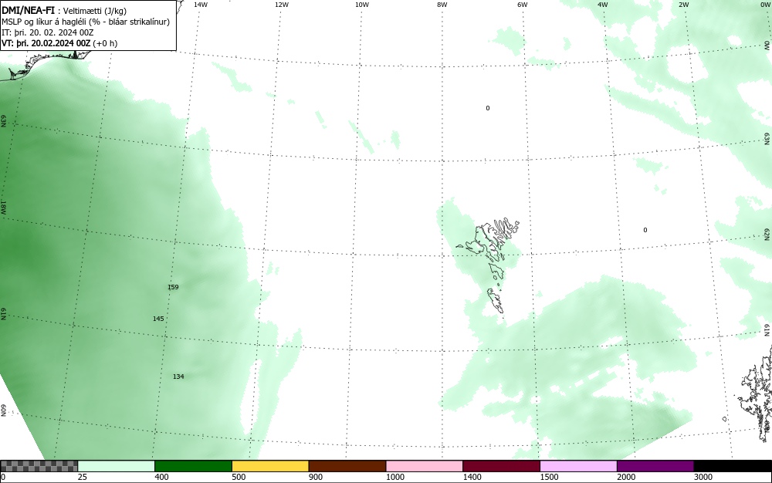The image size is (772, 483).
Task: Click the light green 25–400 legend swatch
Action: (x=117, y=466)
